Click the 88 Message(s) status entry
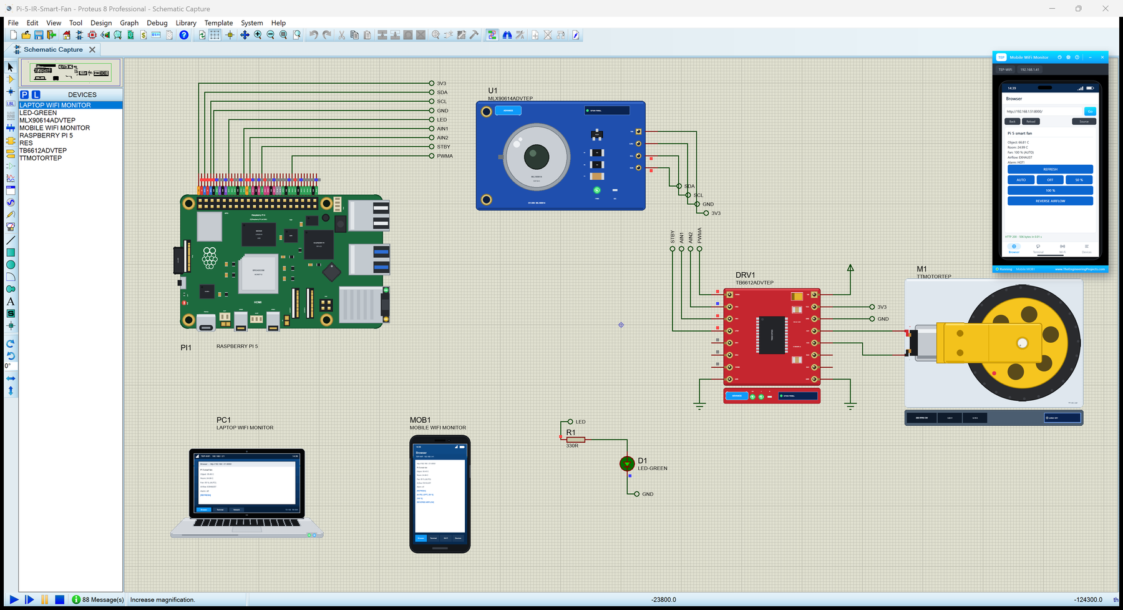Screen dimensions: 1123x610 tap(98, 599)
